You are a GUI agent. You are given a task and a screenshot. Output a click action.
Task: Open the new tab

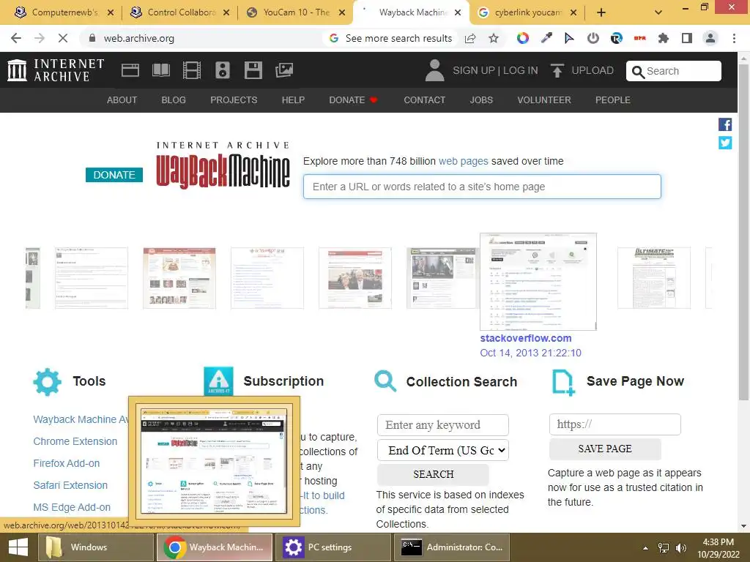pyautogui.click(x=601, y=12)
